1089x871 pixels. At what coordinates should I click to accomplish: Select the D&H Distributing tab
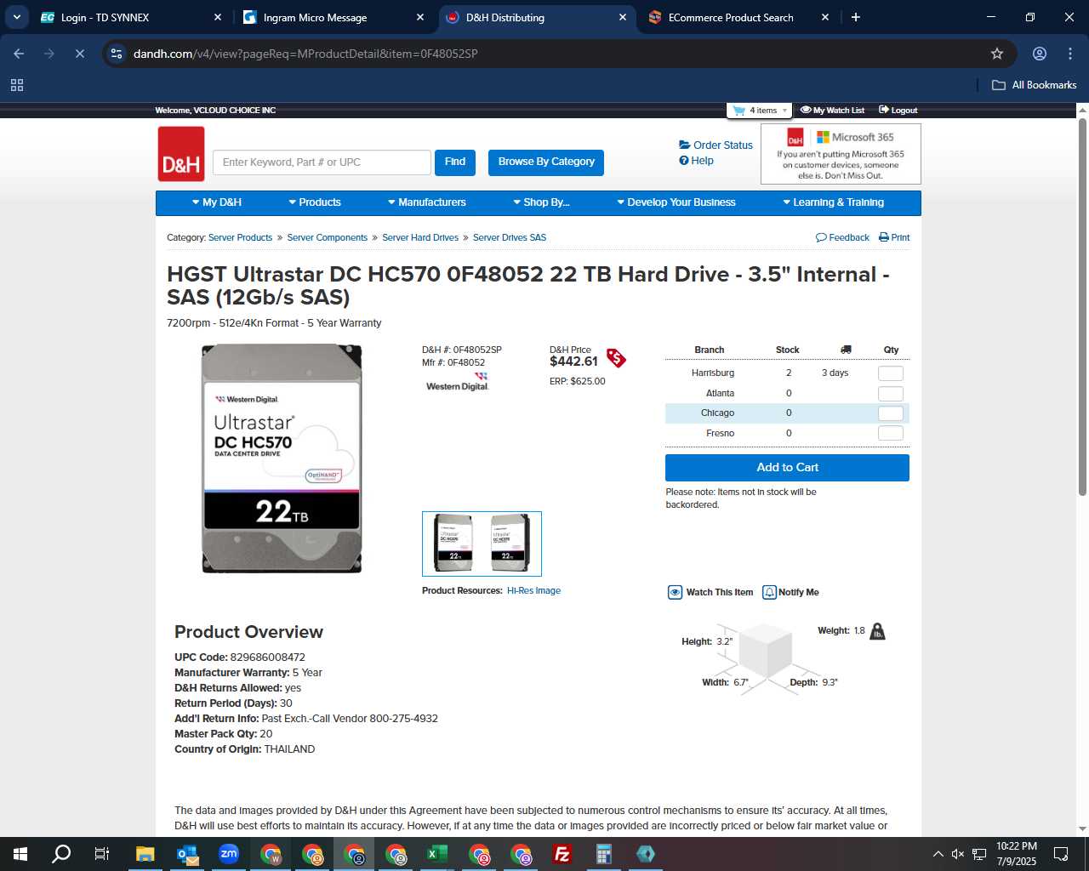(x=536, y=17)
